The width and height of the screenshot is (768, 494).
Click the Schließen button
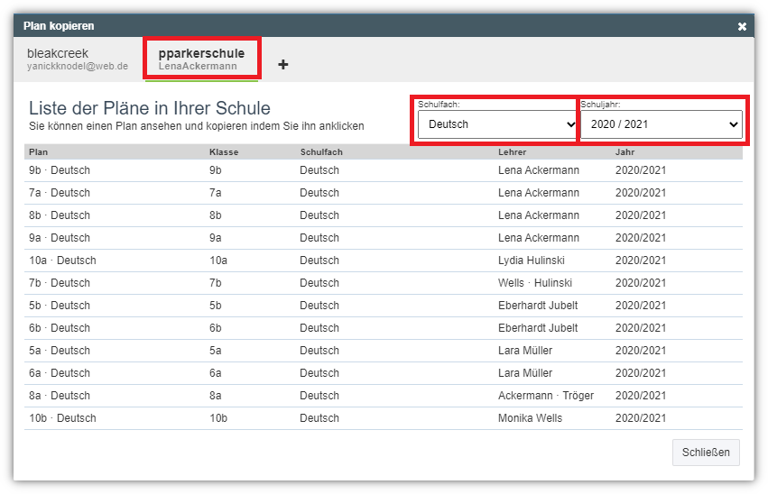tap(706, 453)
